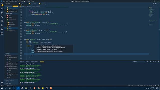Select the access item in Outline
Image resolution: width=160 pixels, height=90 pixels.
pos(10,56)
